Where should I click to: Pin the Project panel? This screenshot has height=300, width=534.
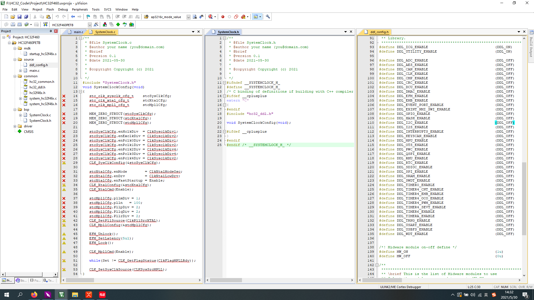[51, 31]
